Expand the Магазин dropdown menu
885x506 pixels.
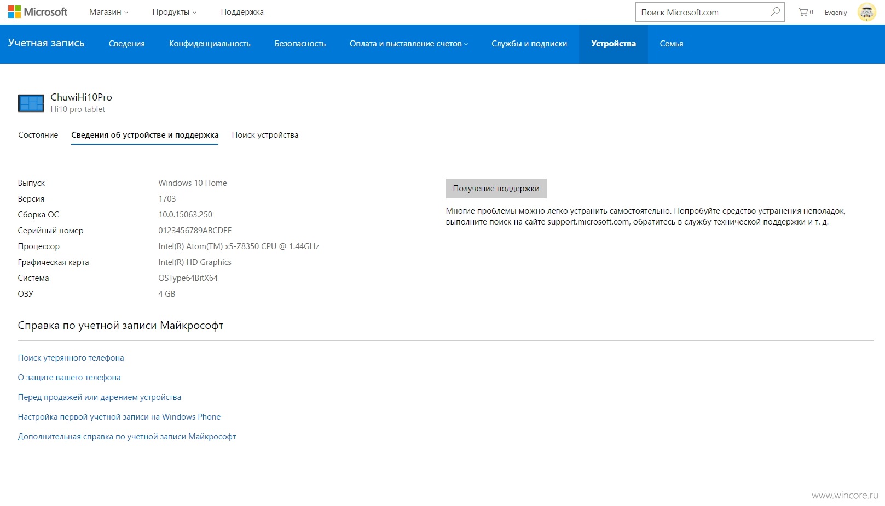108,12
